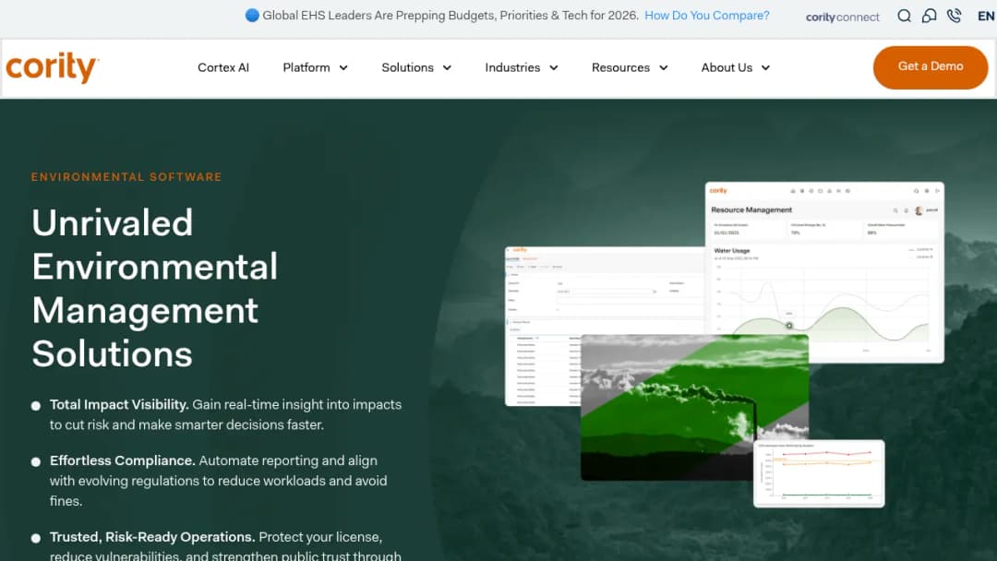Screen dimensions: 997x561
Task: Open the Industries nav item
Action: point(512,67)
